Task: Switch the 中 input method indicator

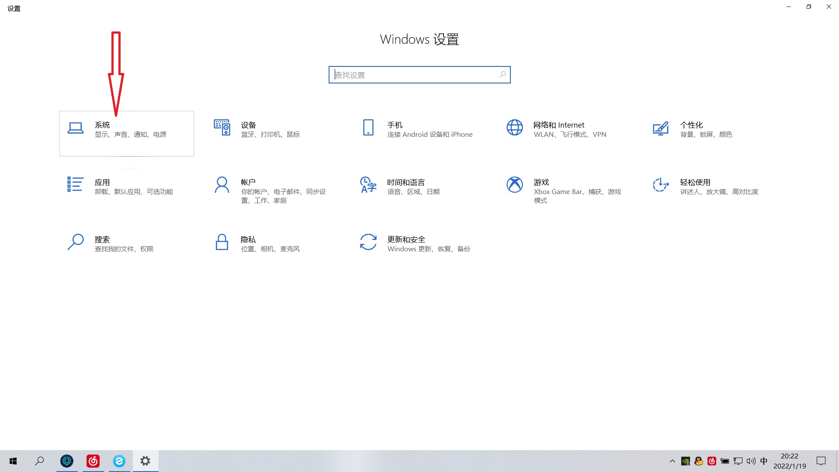Action: click(x=764, y=461)
